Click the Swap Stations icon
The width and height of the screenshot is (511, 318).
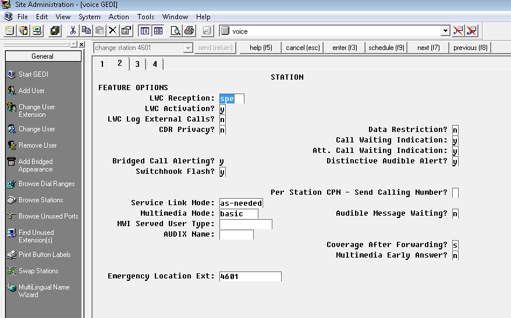[12, 271]
